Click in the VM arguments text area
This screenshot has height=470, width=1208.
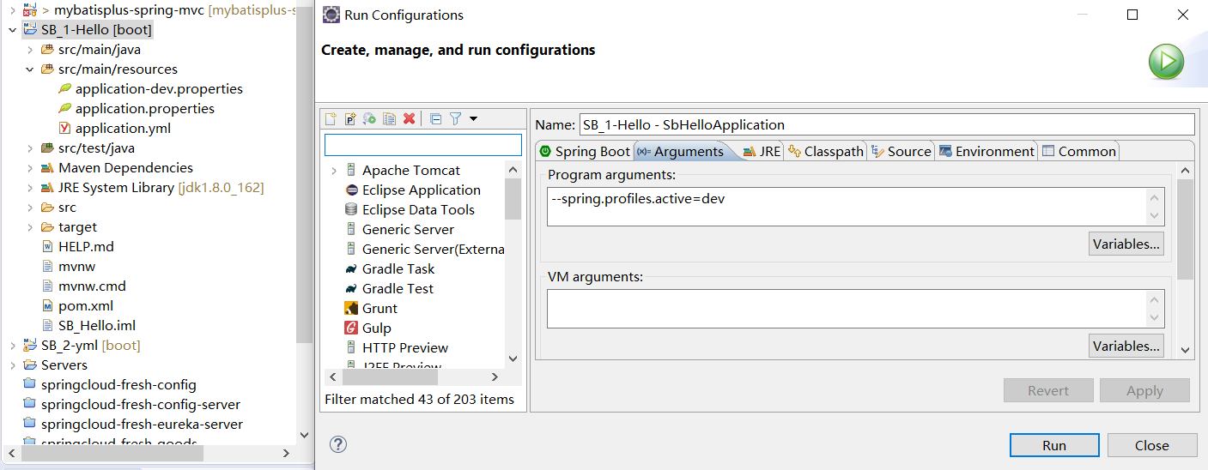pos(847,309)
